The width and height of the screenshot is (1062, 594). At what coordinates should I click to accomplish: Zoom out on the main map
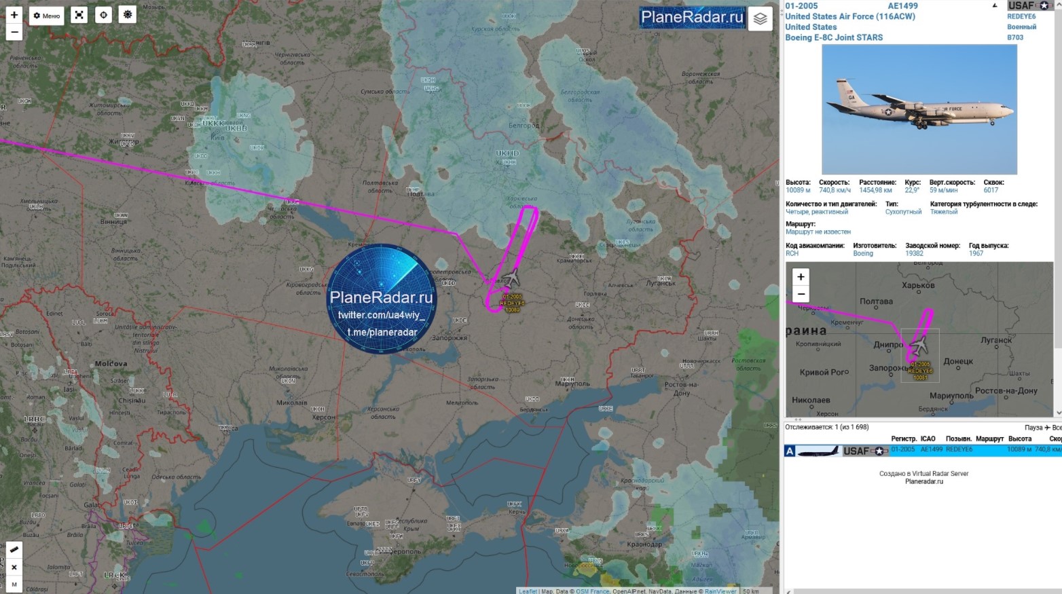(x=14, y=32)
